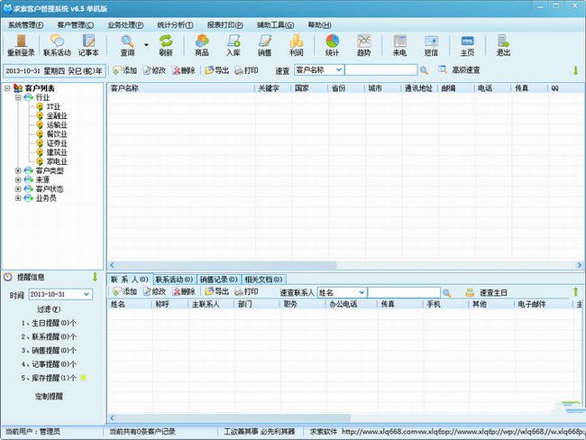Click the 查询 search magnifier icon
586x440 pixels.
[127, 45]
